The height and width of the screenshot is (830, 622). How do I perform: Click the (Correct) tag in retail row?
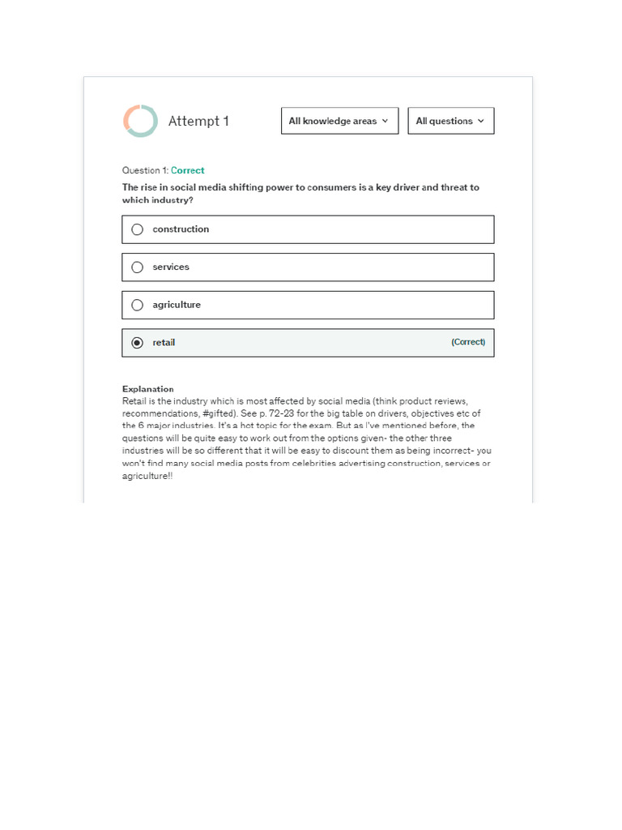point(468,342)
